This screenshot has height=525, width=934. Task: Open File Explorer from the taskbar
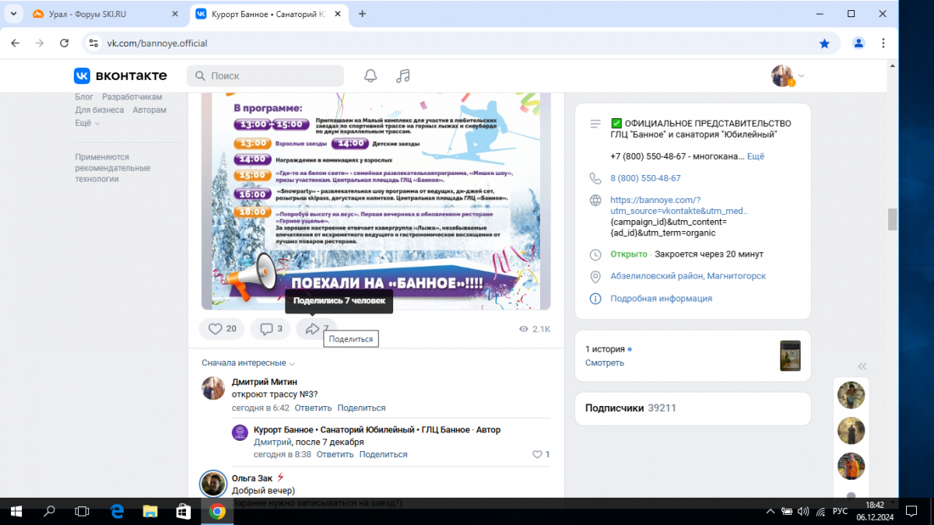150,511
